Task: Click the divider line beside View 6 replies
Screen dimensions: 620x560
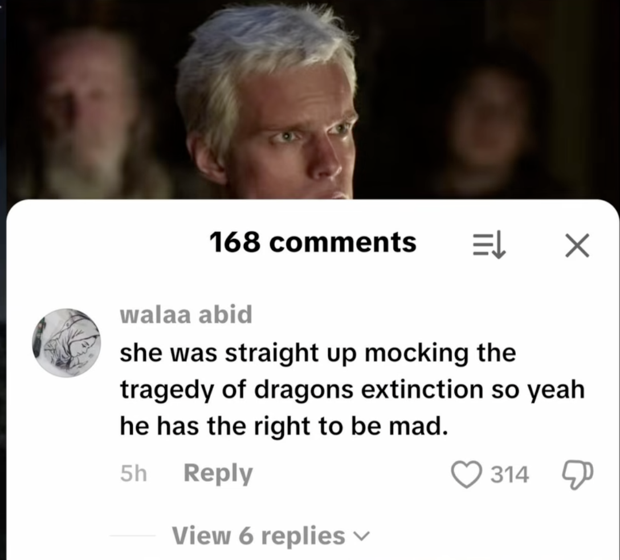Action: (132, 536)
